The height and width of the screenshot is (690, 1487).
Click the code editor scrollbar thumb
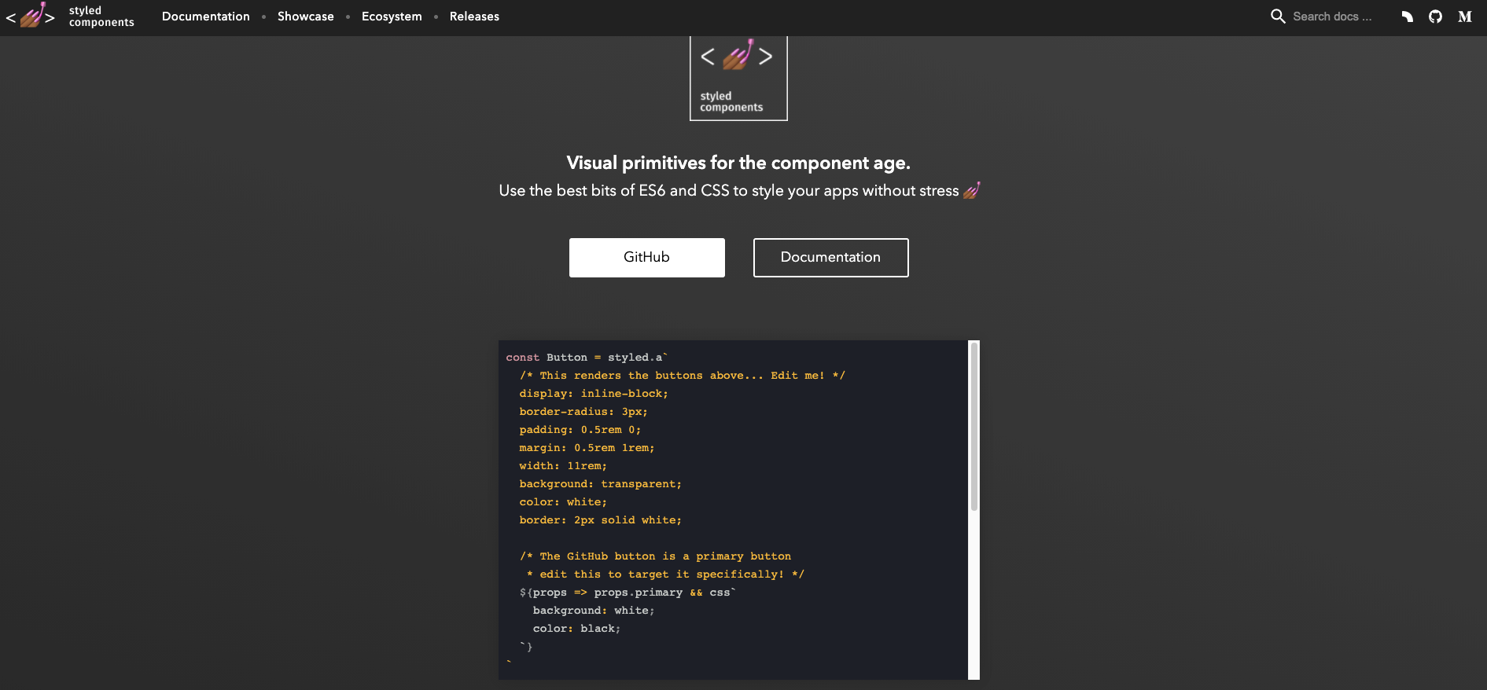pyautogui.click(x=974, y=427)
